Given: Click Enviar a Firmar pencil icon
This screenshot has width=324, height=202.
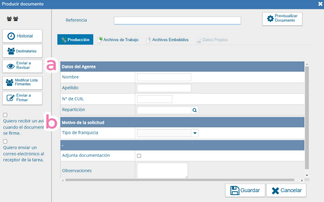Looking at the screenshot, I should pyautogui.click(x=11, y=98).
